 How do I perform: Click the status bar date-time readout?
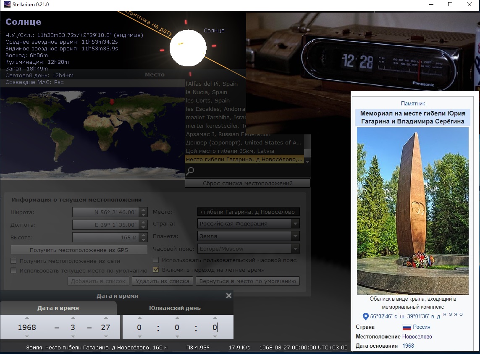coord(303,348)
